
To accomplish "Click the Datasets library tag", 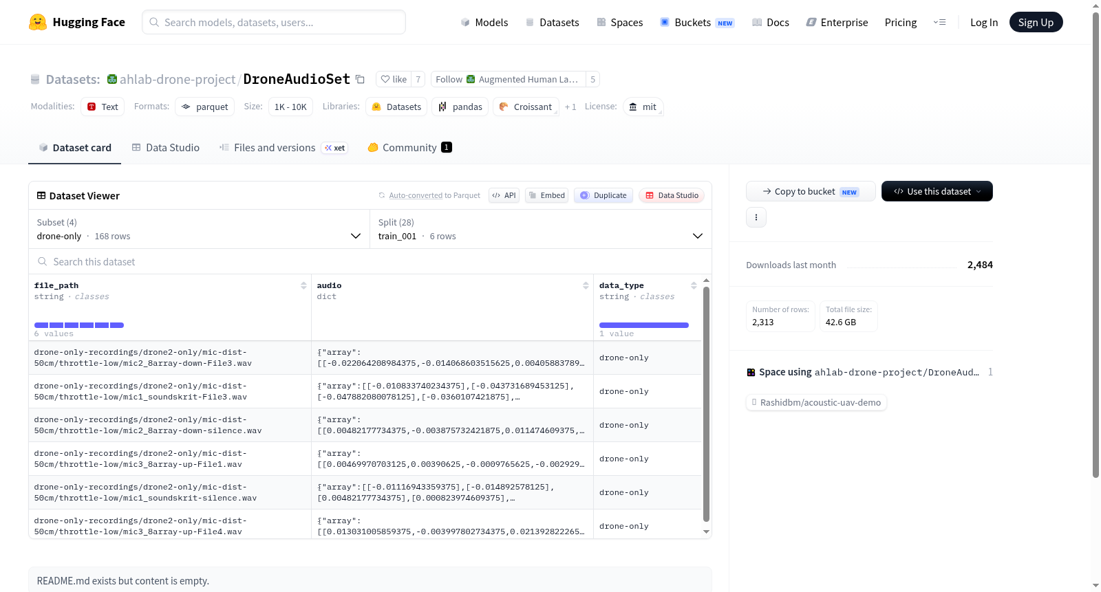I will 396,107.
